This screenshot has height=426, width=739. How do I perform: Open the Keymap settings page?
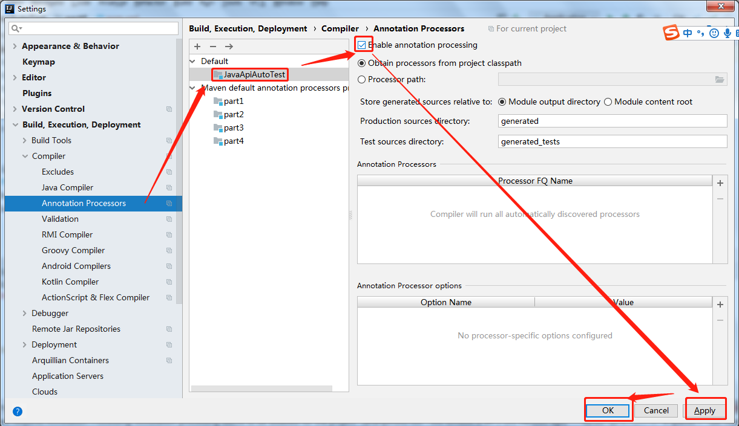pos(38,61)
